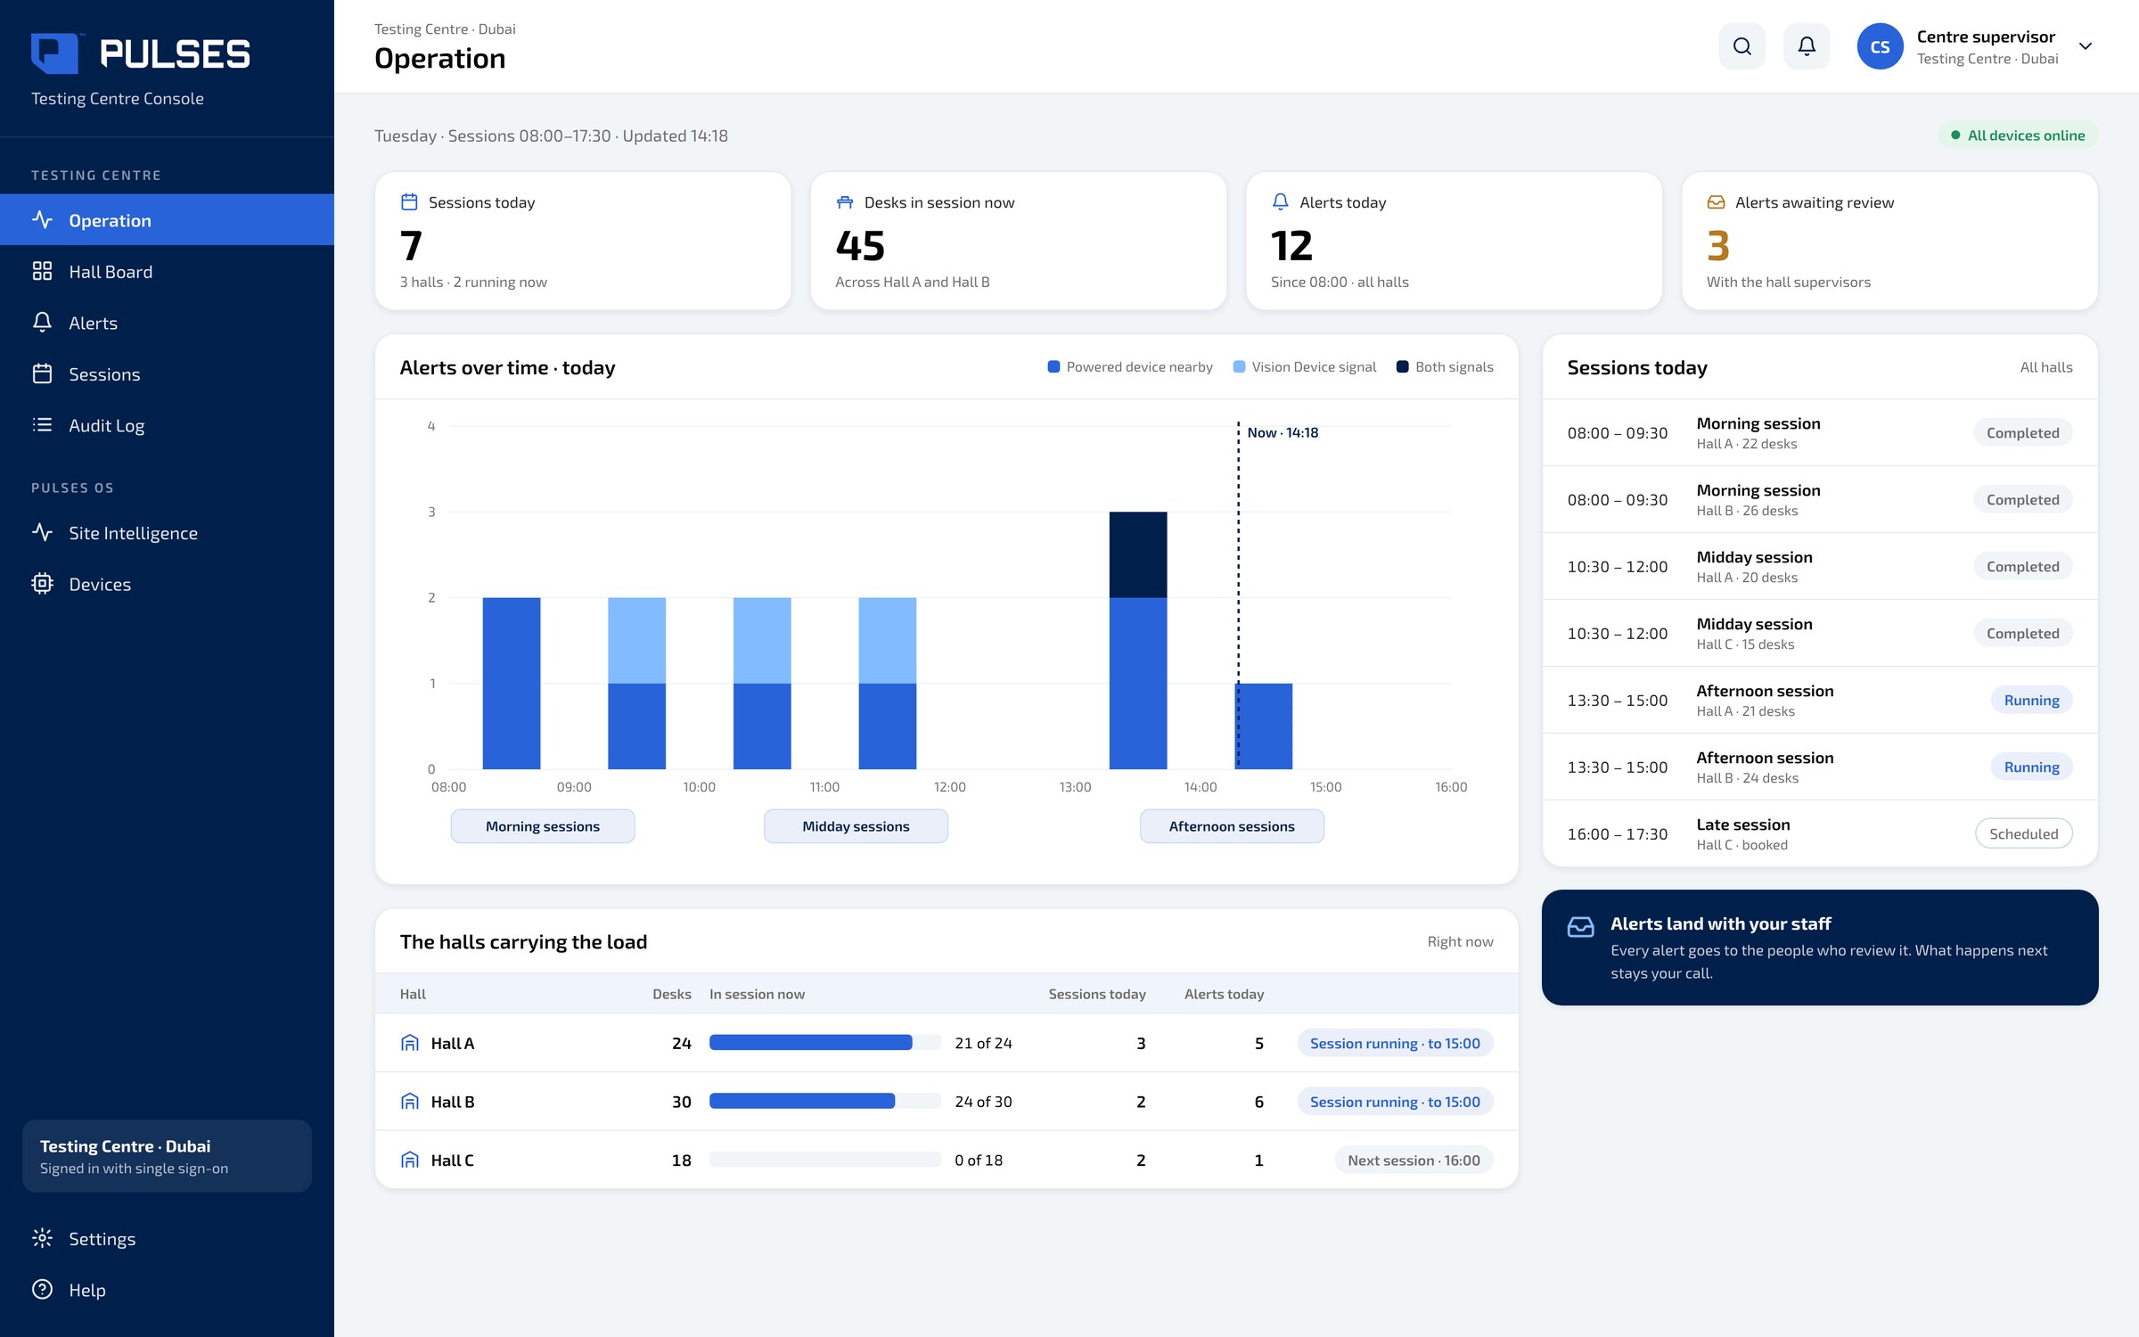This screenshot has height=1337, width=2139.
Task: Open Help in the sidebar
Action: point(168,1290)
